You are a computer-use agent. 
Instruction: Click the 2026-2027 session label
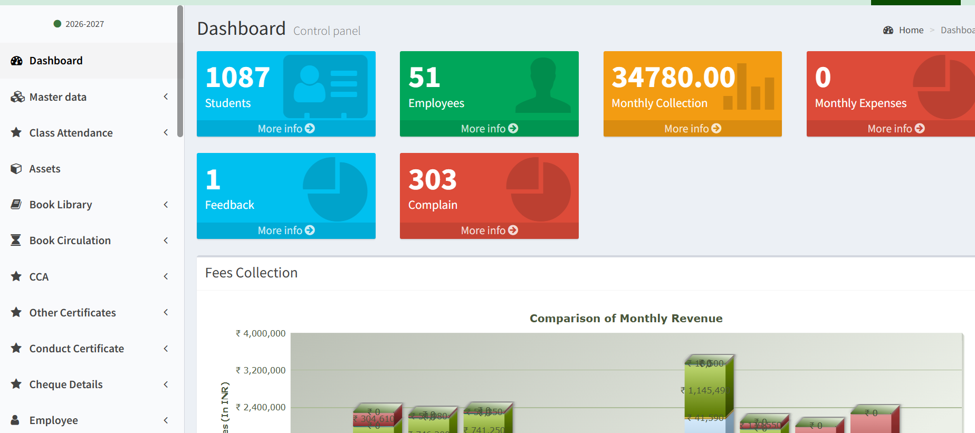(84, 24)
